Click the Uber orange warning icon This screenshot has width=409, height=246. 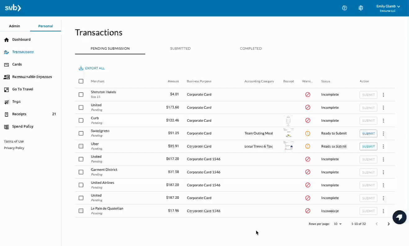click(308, 146)
